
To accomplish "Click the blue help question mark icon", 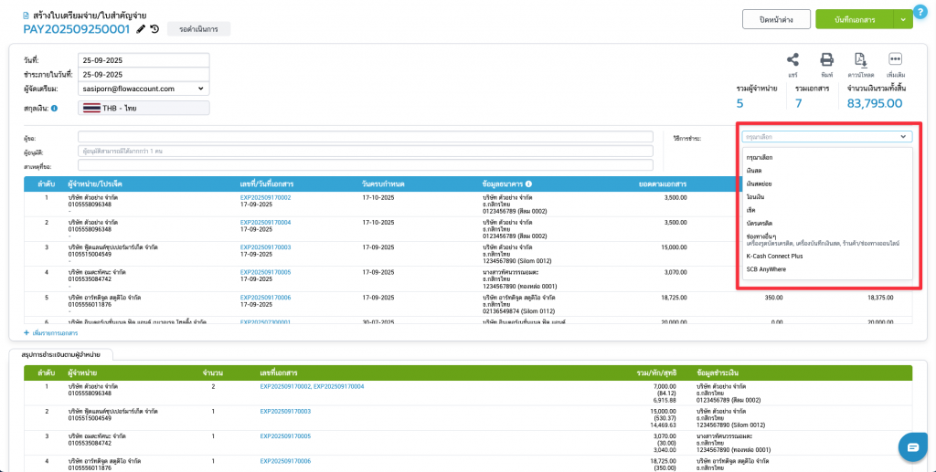I will (x=920, y=11).
